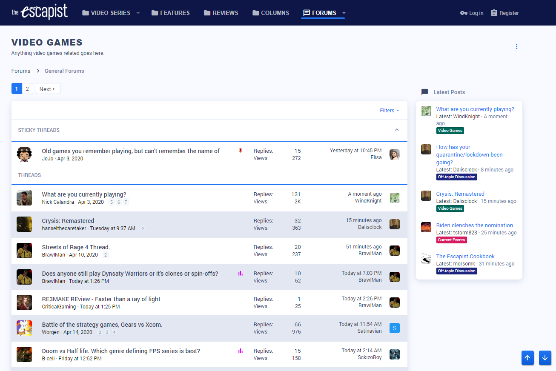Open the Filters dropdown
This screenshot has width=556, height=371.
tap(390, 110)
